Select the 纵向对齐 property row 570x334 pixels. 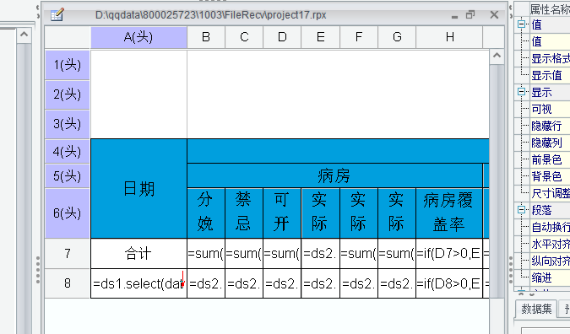pyautogui.click(x=550, y=261)
